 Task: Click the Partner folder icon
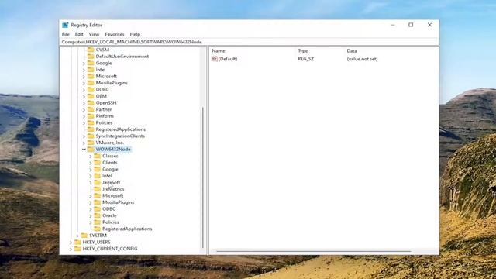pos(91,109)
